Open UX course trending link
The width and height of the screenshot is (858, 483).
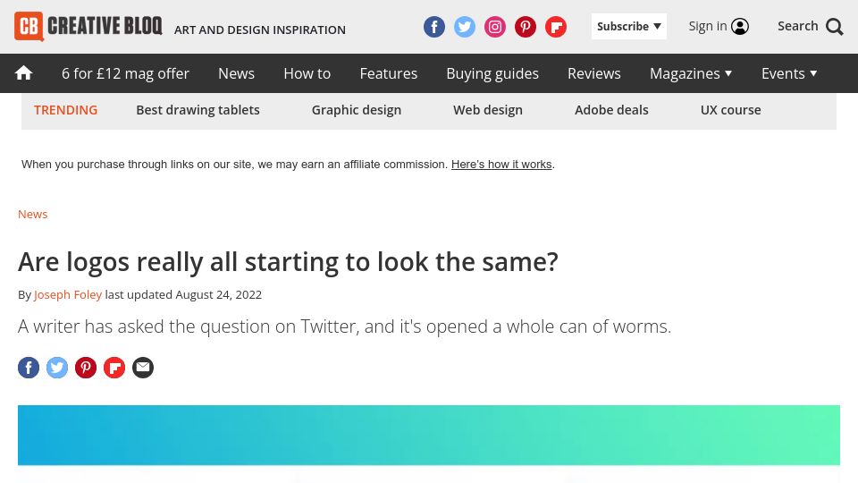730,110
